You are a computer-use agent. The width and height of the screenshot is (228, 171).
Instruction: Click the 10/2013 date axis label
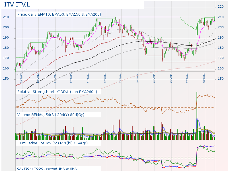pos(38,78)
